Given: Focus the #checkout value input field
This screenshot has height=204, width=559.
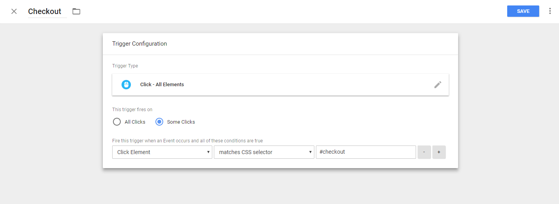Looking at the screenshot, I should [x=365, y=152].
